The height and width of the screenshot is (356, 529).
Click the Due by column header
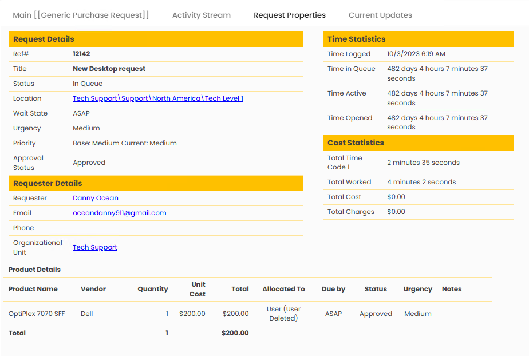pyautogui.click(x=333, y=289)
